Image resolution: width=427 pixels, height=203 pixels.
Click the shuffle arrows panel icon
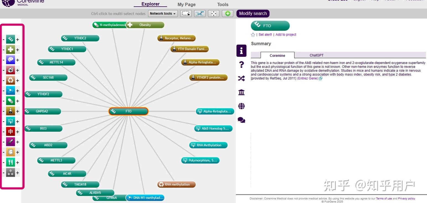[x=241, y=79]
